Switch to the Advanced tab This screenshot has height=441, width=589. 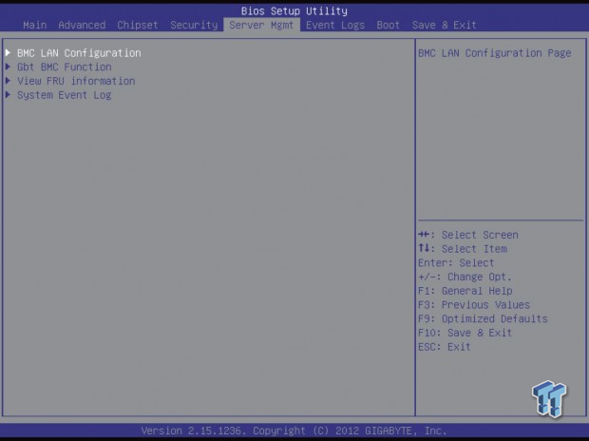(82, 26)
